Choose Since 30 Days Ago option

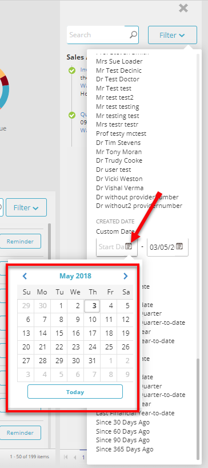[123, 422]
